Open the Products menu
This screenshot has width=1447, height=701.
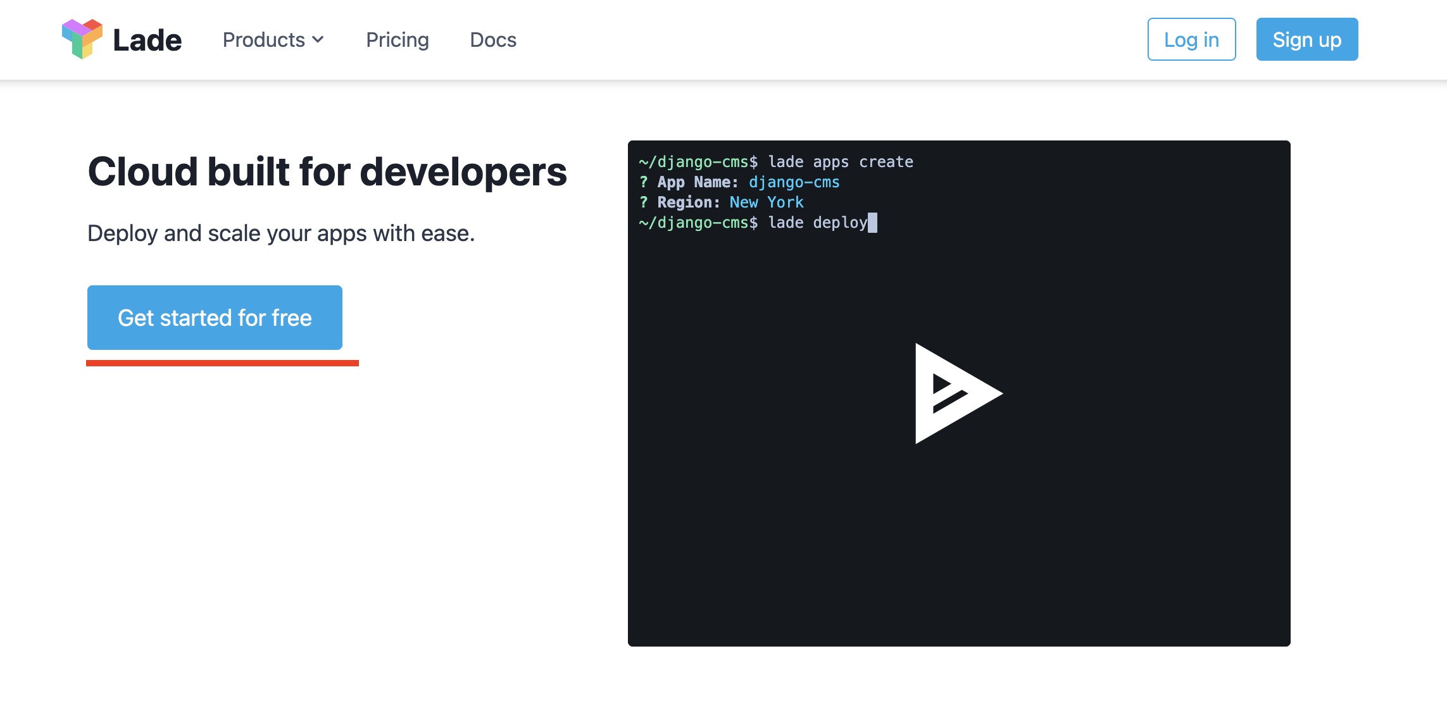pos(264,40)
